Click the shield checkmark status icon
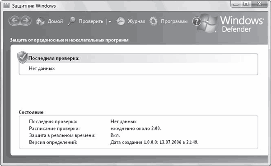The image size is (271, 166). click(23, 57)
